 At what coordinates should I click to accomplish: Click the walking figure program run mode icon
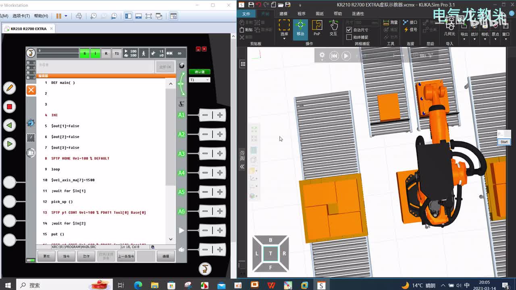(143, 53)
